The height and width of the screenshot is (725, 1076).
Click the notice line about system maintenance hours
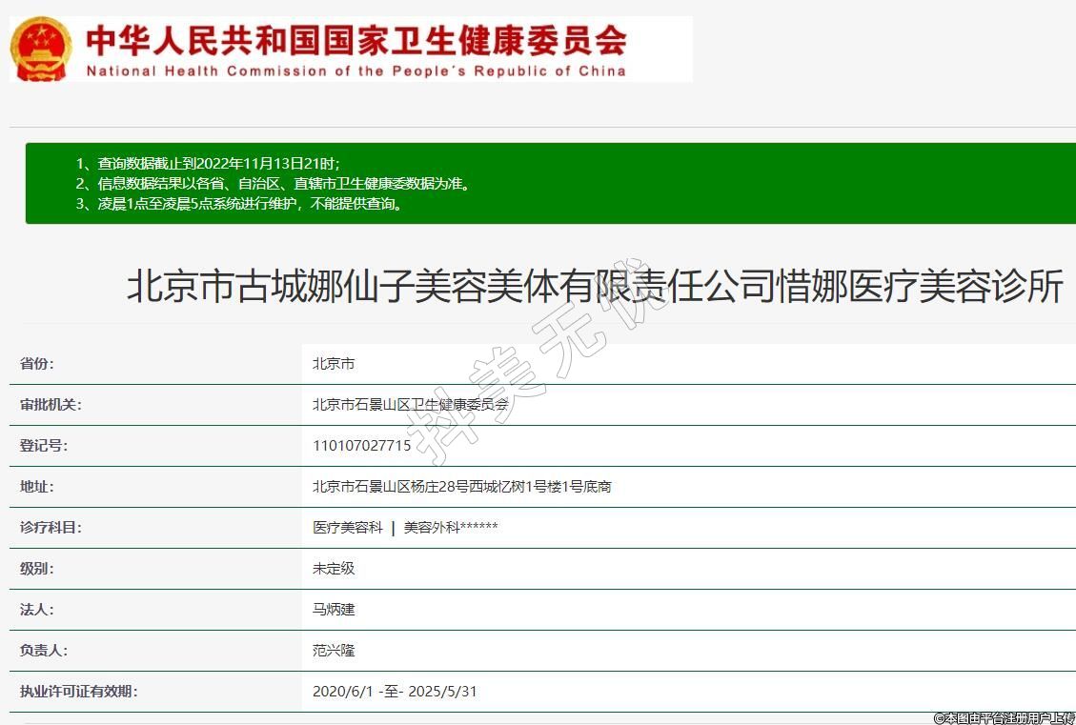pos(244,203)
